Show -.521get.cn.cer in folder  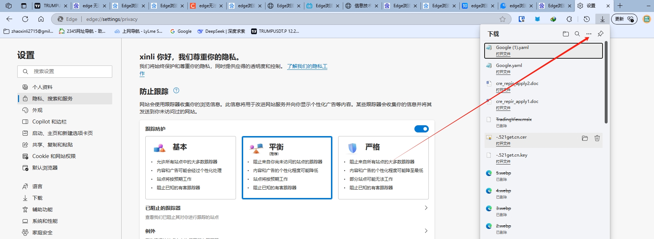click(585, 138)
